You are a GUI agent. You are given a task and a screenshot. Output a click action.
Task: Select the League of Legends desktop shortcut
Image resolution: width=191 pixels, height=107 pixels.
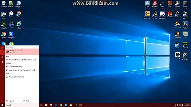[185, 25]
